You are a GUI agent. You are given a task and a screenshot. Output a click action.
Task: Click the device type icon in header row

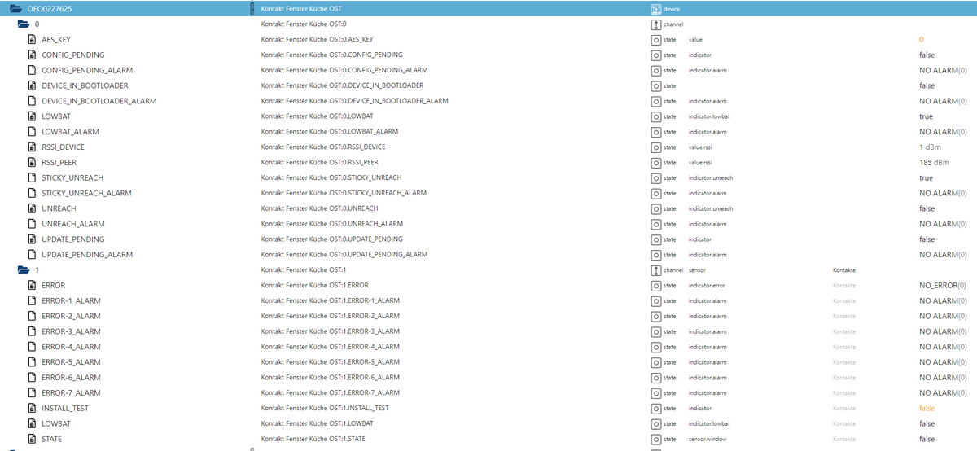(x=656, y=8)
